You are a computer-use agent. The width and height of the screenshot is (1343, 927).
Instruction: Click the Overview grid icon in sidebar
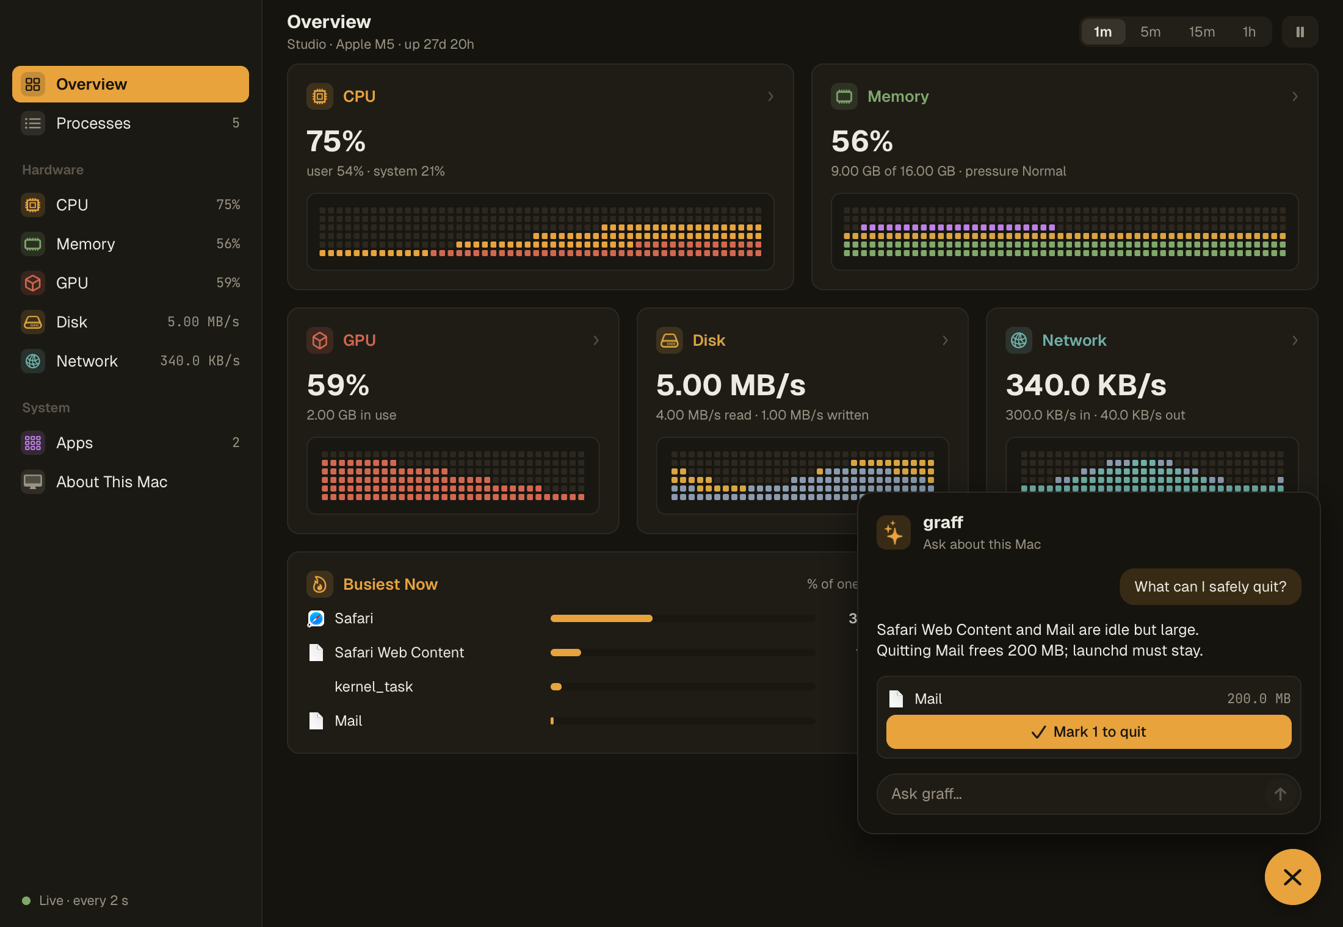pyautogui.click(x=33, y=84)
